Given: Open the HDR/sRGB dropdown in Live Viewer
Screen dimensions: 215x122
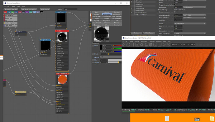Looking at the screenshot, I should point(177,45).
